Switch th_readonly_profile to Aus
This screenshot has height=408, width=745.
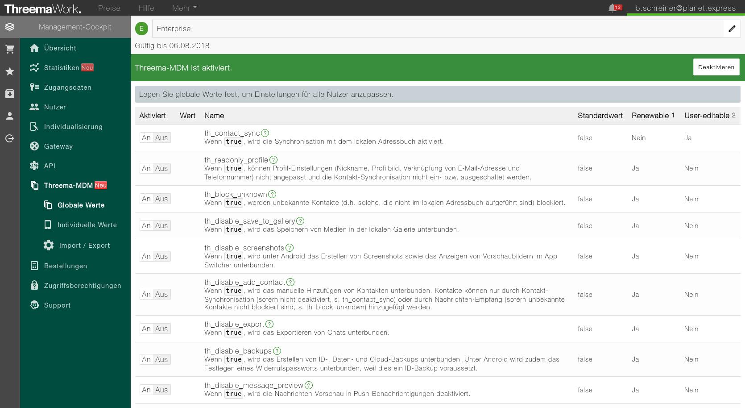pyautogui.click(x=161, y=168)
